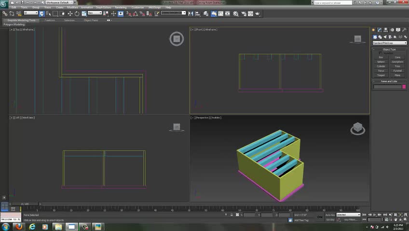Open the pink object color swatch
Image resolution: width=409 pixels, height=231 pixels.
(x=404, y=87)
